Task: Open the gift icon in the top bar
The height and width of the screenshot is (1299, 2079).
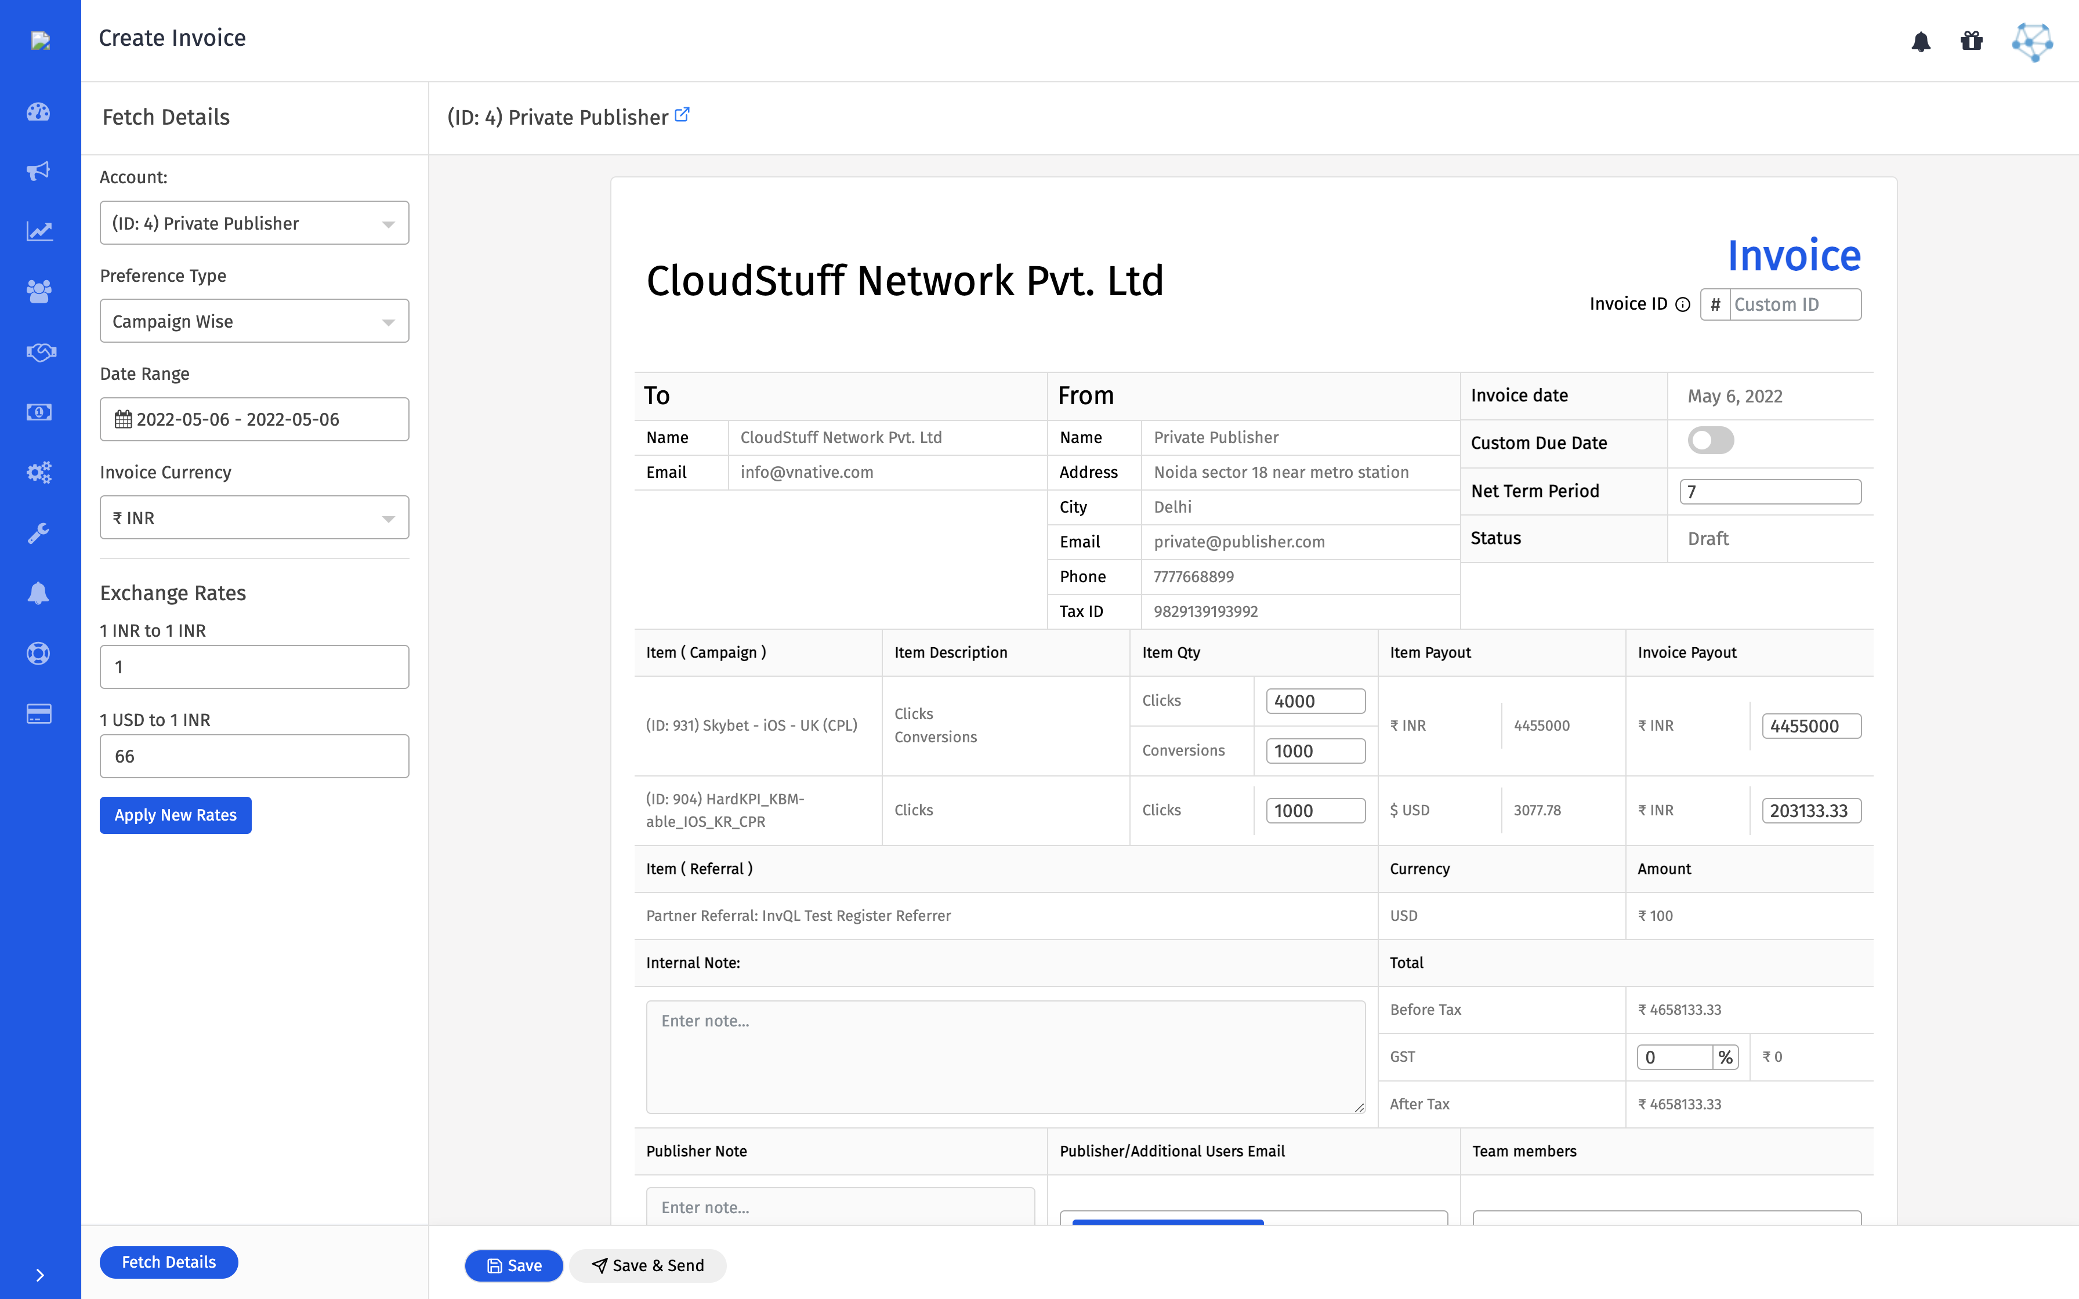Action: (1972, 41)
